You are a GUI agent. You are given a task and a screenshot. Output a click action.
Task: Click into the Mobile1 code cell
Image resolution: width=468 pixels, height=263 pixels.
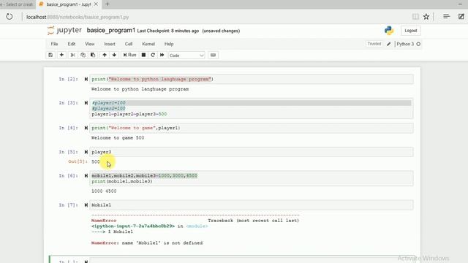[x=252, y=205]
